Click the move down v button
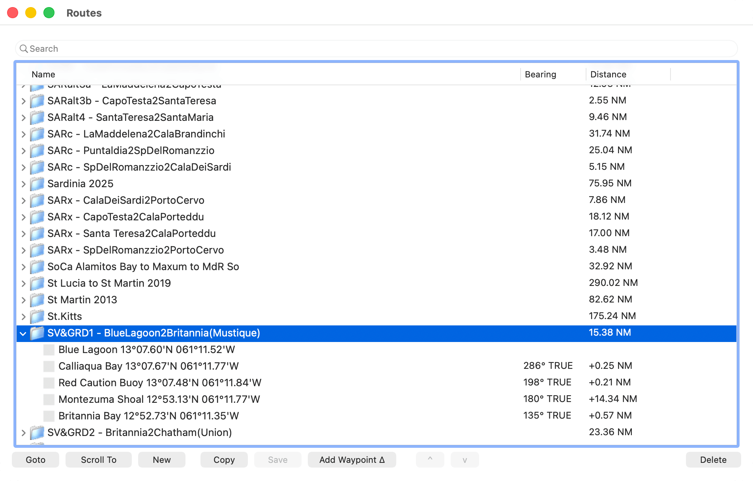The width and height of the screenshot is (753, 481). coord(465,460)
